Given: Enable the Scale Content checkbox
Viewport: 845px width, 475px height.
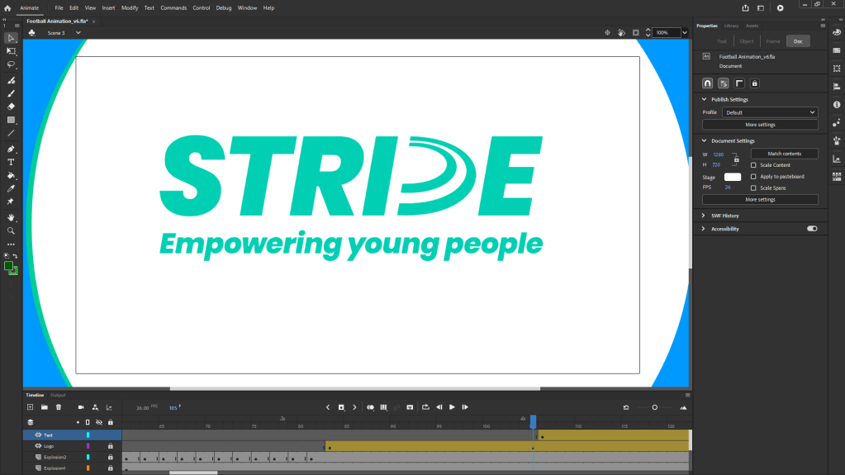Looking at the screenshot, I should tap(753, 165).
